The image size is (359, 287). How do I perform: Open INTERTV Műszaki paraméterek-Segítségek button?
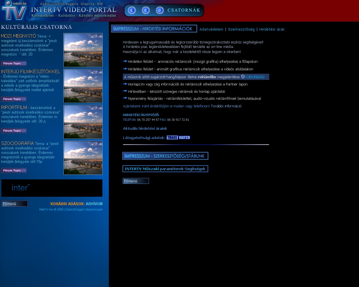[165, 169]
